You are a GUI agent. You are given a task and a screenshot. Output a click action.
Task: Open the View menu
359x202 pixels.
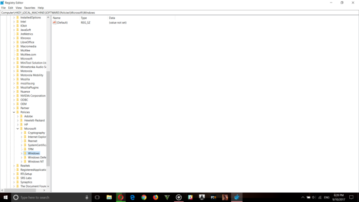pos(18,8)
